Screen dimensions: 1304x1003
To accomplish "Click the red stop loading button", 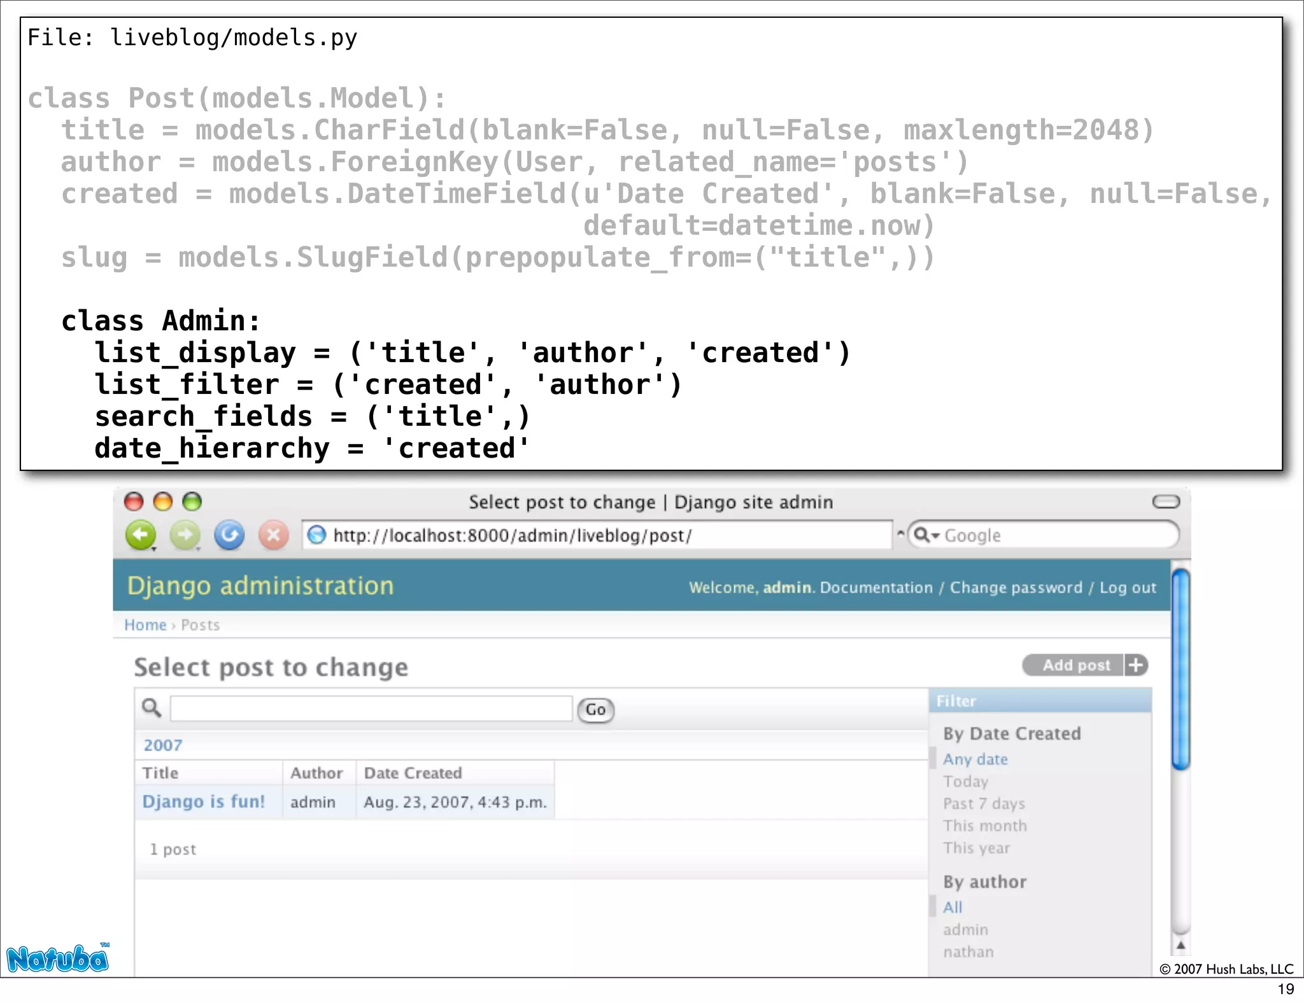I will click(274, 535).
